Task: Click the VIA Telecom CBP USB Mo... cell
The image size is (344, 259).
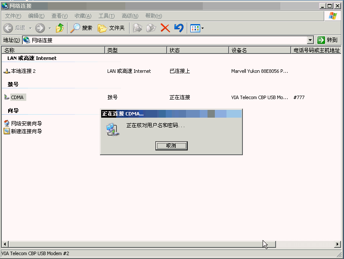Action: [260, 97]
